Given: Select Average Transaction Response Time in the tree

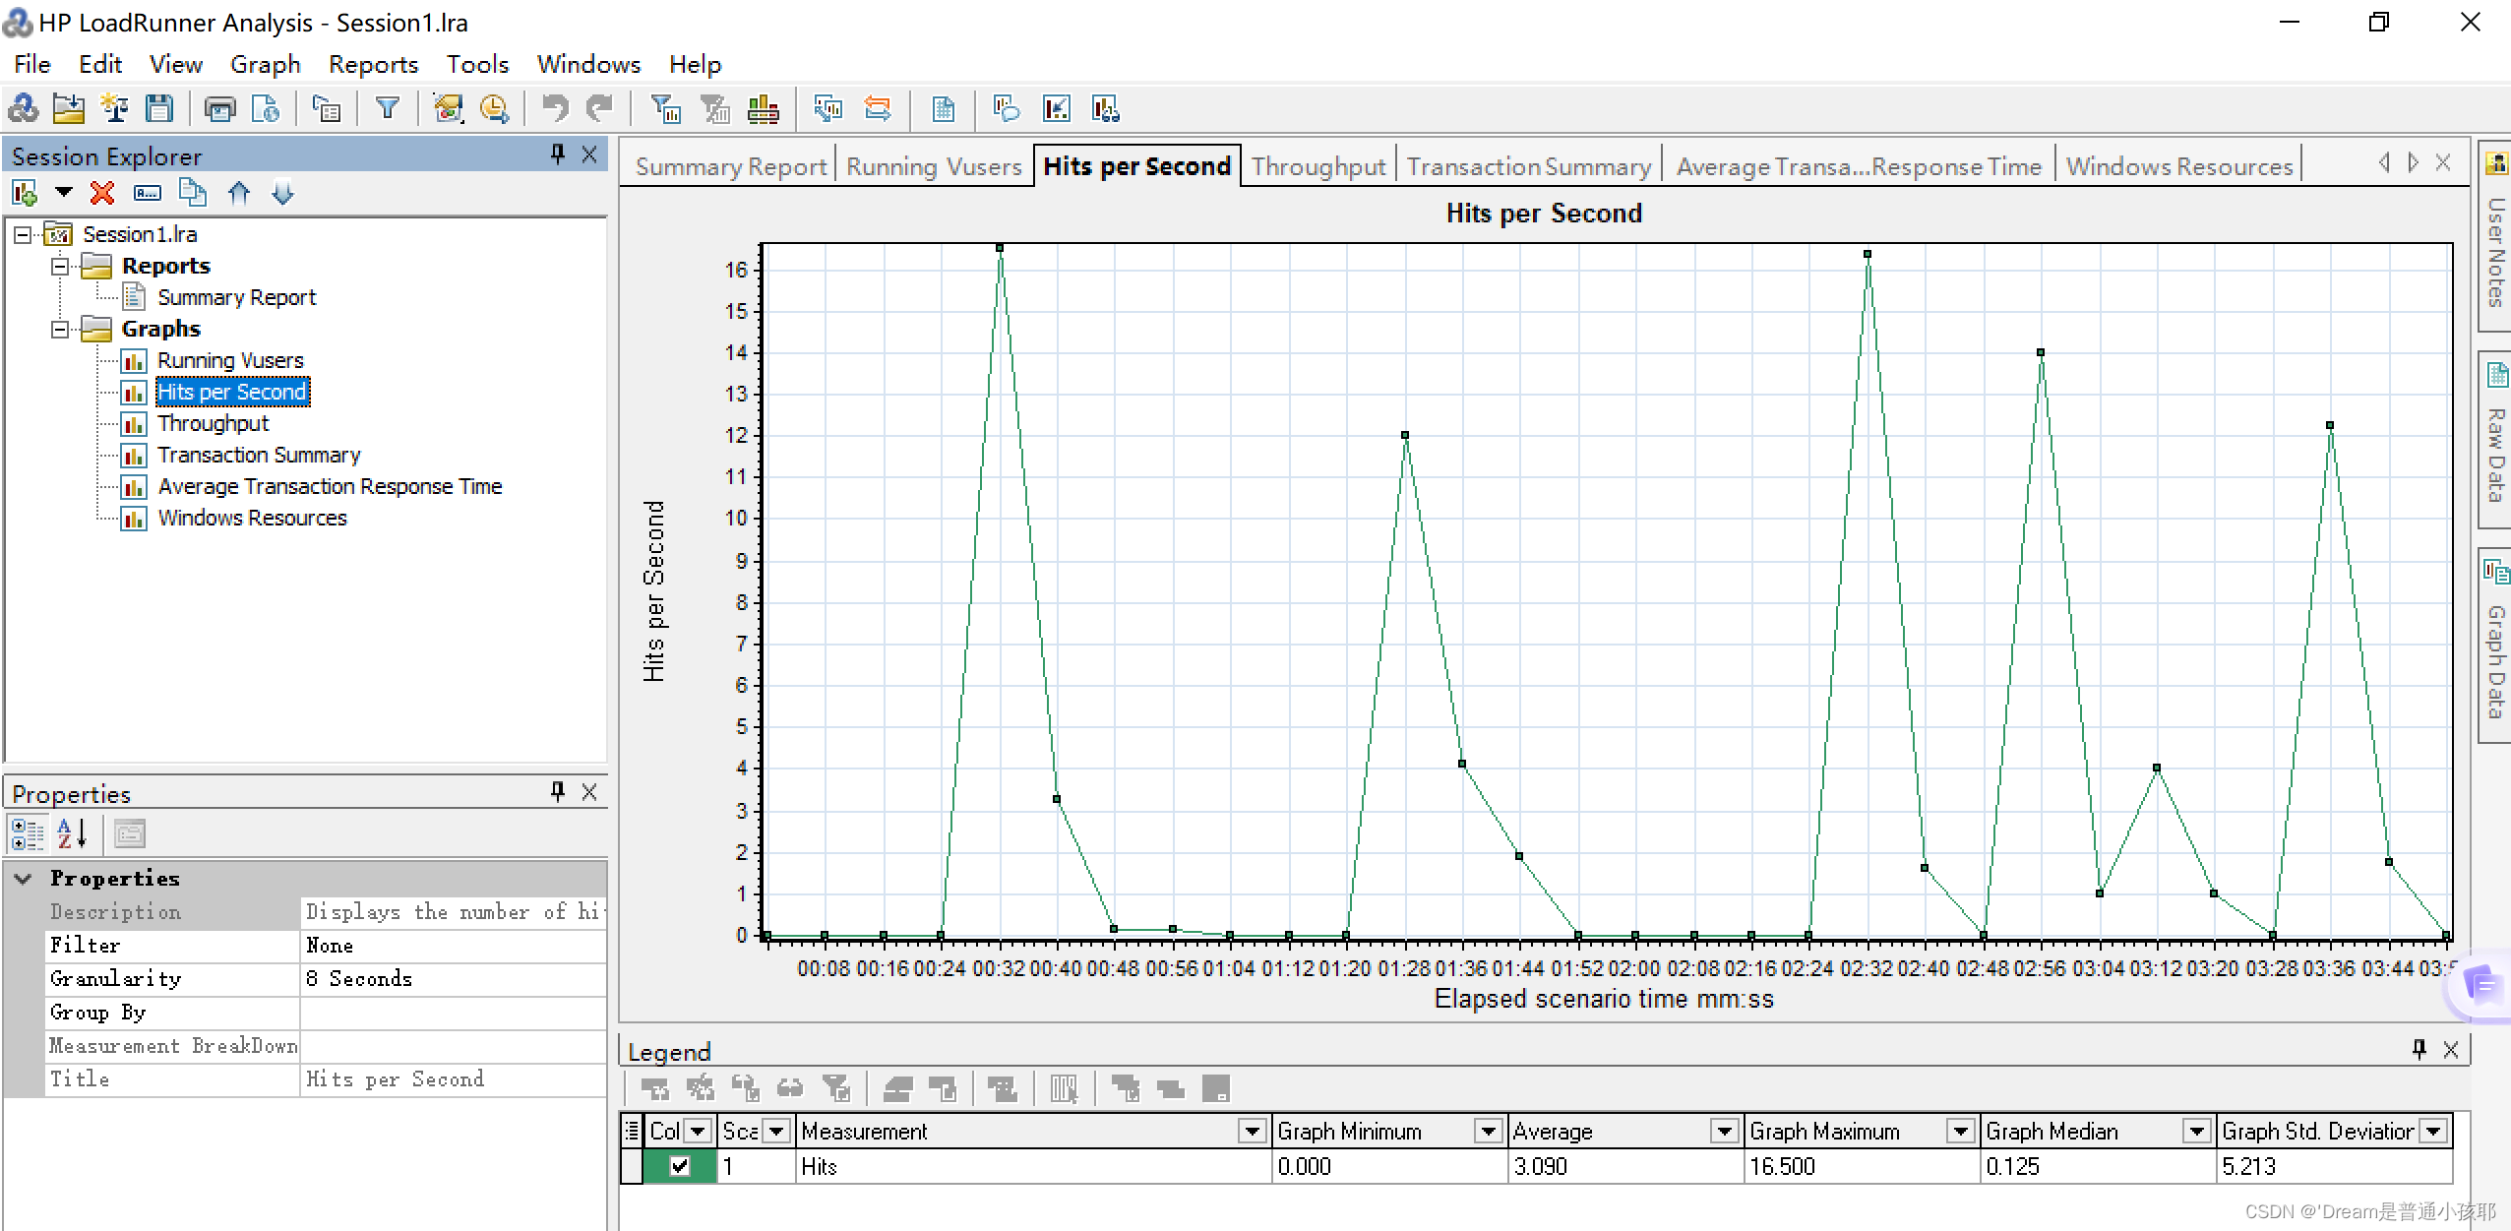Looking at the screenshot, I should (x=330, y=486).
